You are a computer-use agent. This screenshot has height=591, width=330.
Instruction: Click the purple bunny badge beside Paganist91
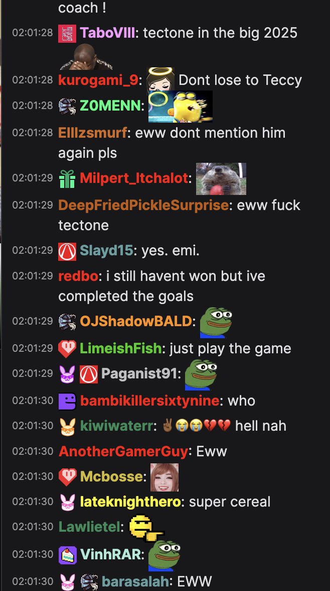(67, 374)
